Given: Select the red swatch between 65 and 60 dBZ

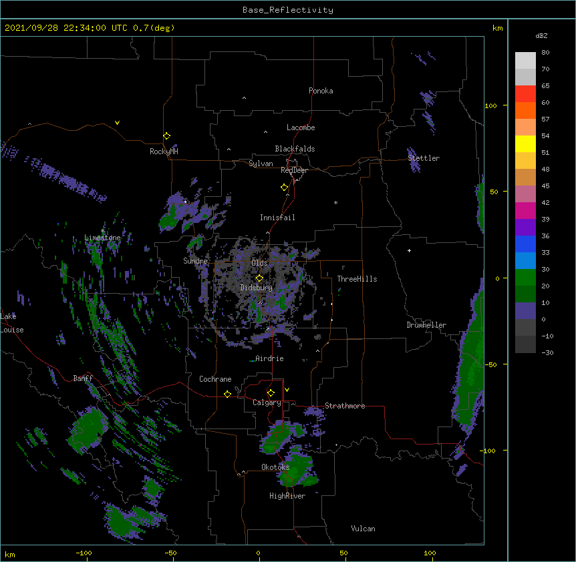Looking at the screenshot, I should pyautogui.click(x=525, y=94).
